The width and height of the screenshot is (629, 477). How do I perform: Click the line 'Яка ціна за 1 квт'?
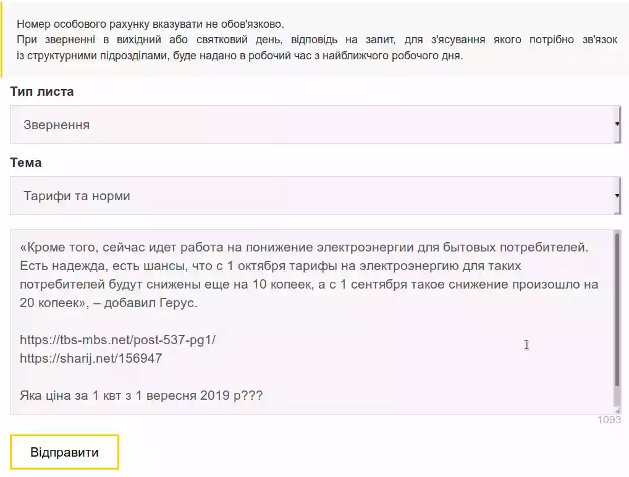[x=141, y=395]
